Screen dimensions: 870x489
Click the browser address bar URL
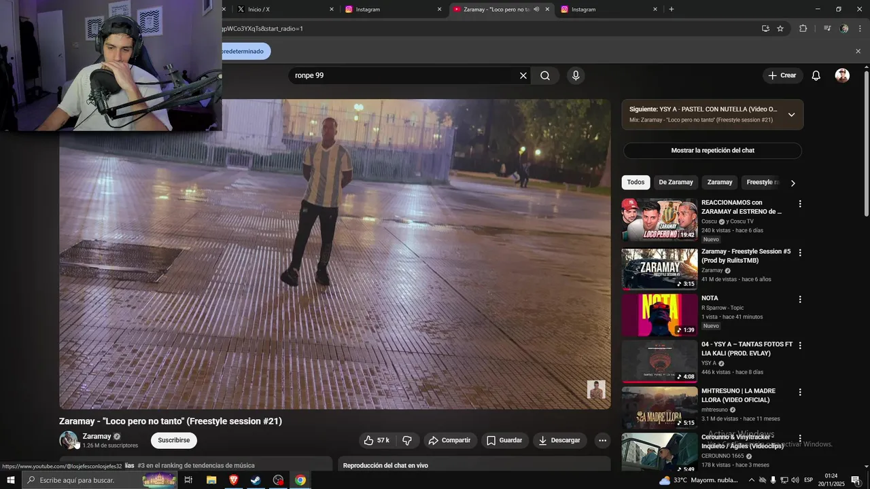[476, 29]
